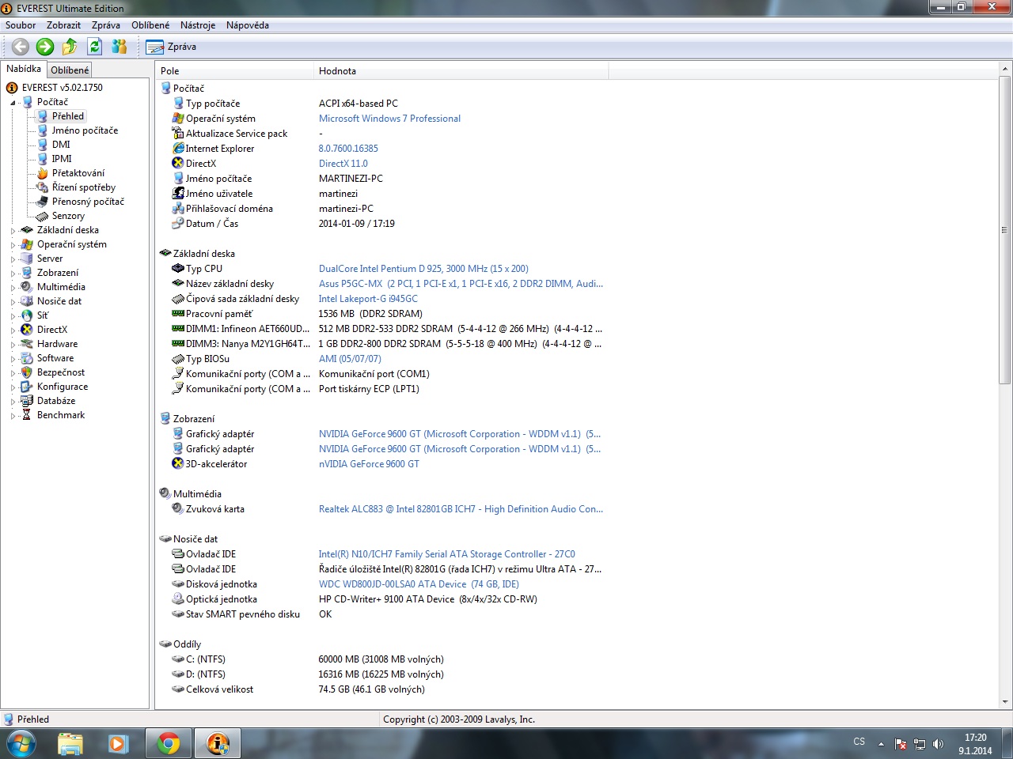Open the Intel Lakeport-G i945GC link
Image resolution: width=1013 pixels, height=759 pixels.
(x=368, y=299)
